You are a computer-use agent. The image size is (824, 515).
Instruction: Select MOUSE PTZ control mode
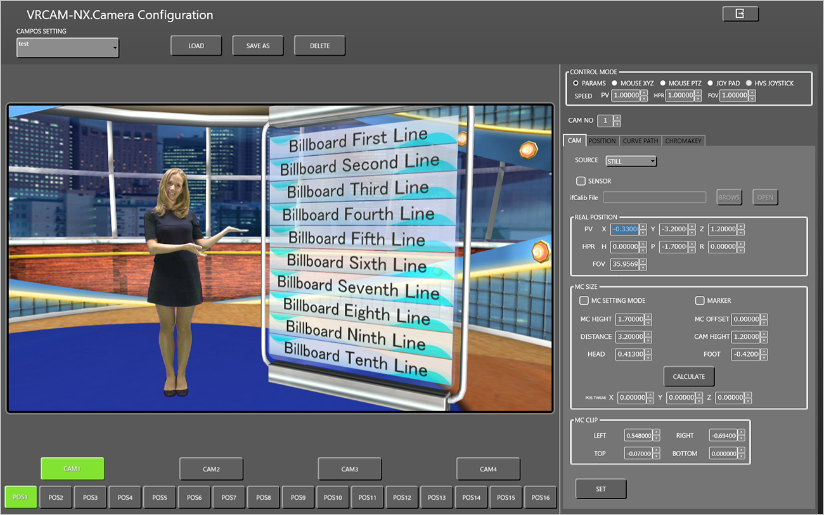(x=663, y=83)
